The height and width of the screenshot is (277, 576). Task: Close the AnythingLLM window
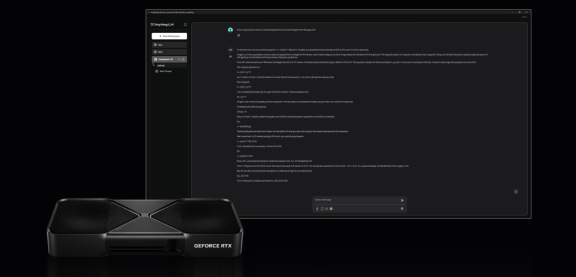point(526,12)
